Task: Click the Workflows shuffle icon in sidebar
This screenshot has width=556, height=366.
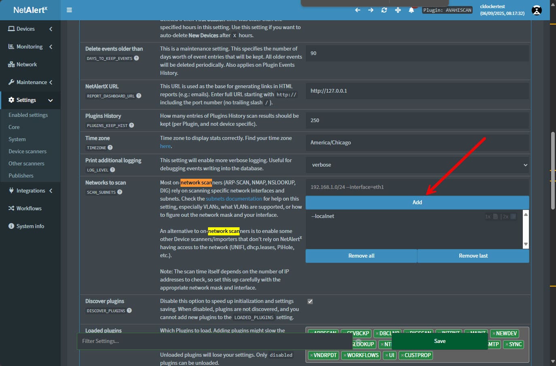Action: (x=11, y=208)
